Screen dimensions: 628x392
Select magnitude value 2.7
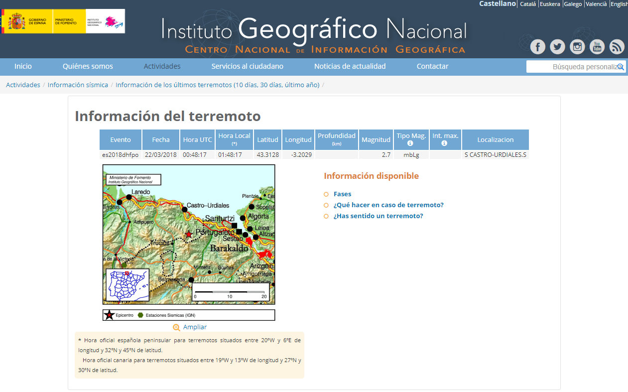[376, 155]
